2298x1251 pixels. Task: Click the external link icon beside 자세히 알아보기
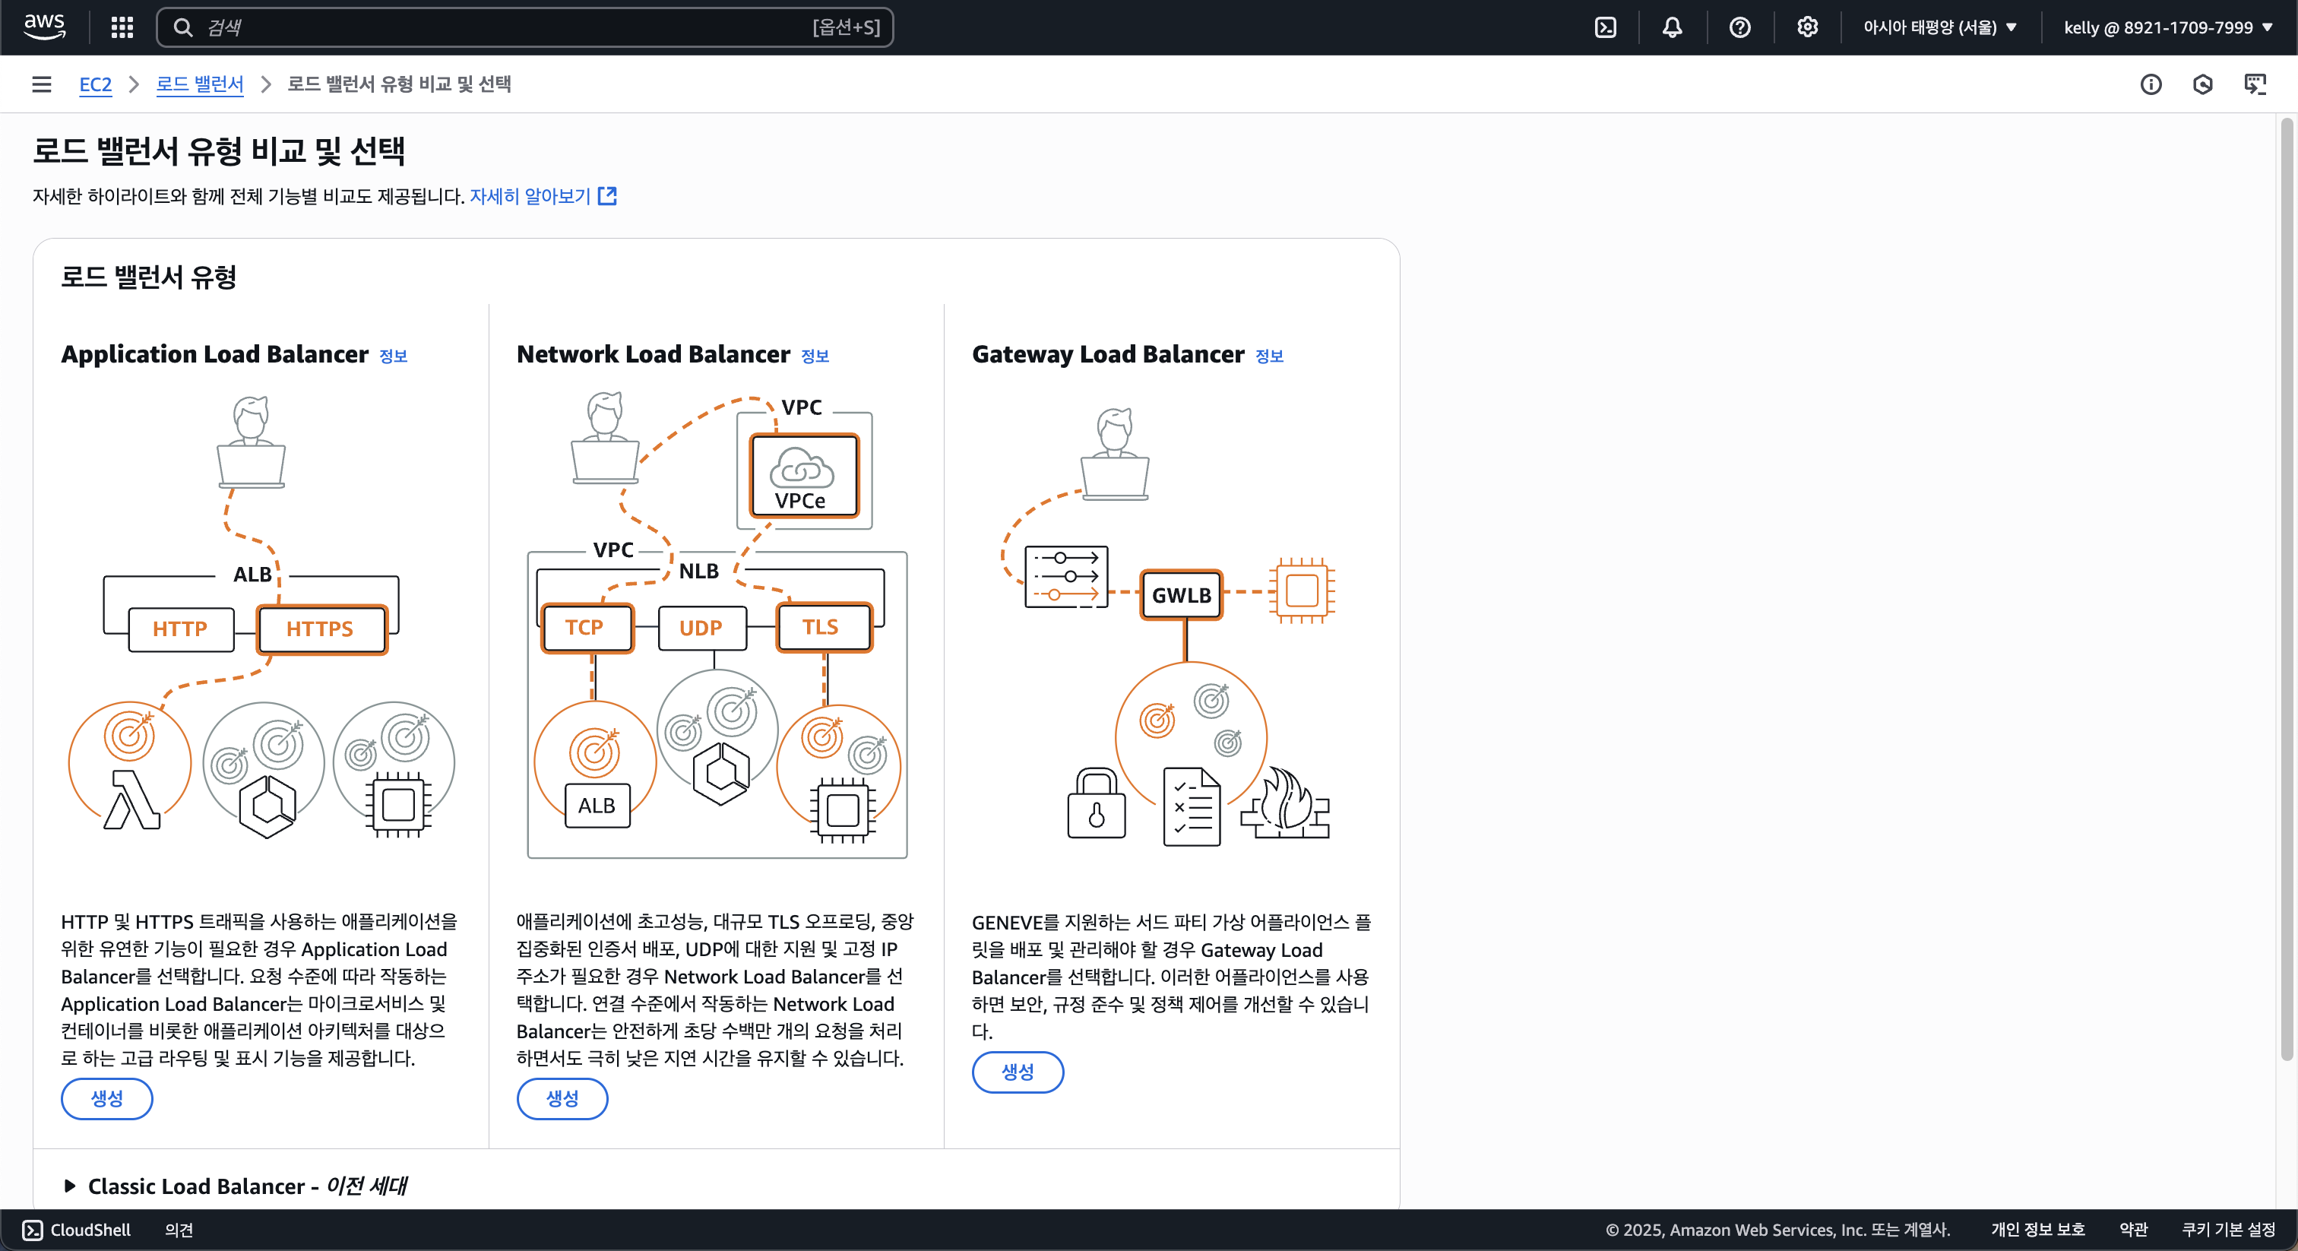(607, 195)
